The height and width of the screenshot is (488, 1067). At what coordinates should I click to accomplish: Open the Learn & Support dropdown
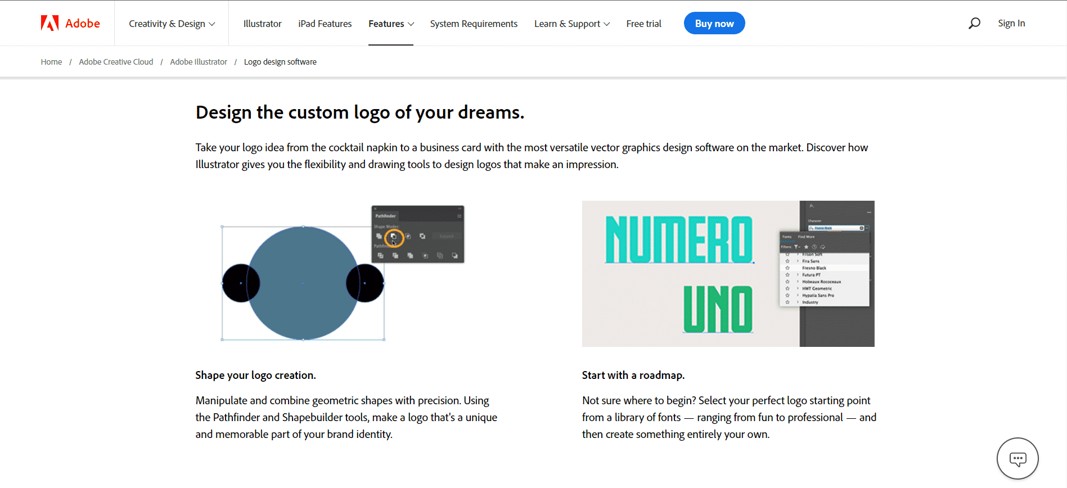point(571,24)
